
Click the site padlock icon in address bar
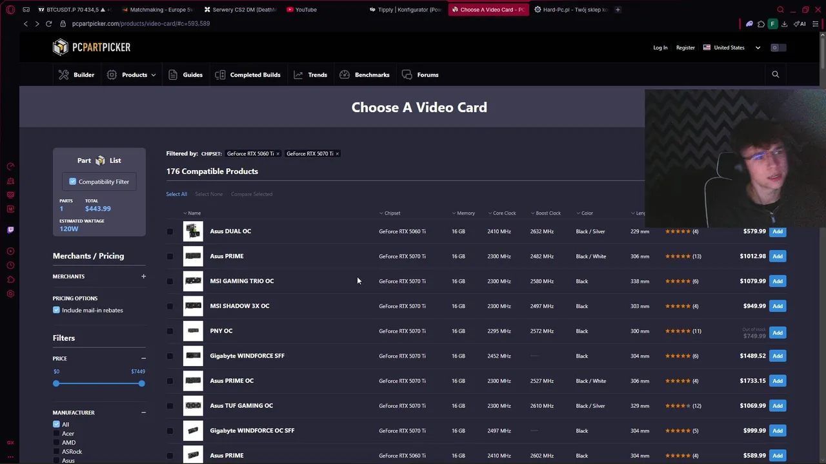tap(63, 24)
